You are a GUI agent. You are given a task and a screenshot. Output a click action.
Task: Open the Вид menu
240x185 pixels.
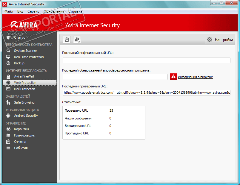click(20, 11)
